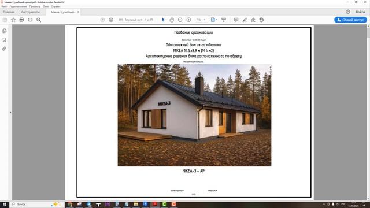Click the scrolling mode toolbar icon
Image resolution: width=370 pixels, height=208 pixels.
click(x=224, y=20)
